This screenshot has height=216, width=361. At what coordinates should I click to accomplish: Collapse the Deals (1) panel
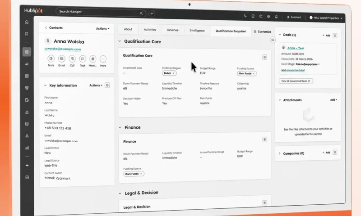point(280,35)
